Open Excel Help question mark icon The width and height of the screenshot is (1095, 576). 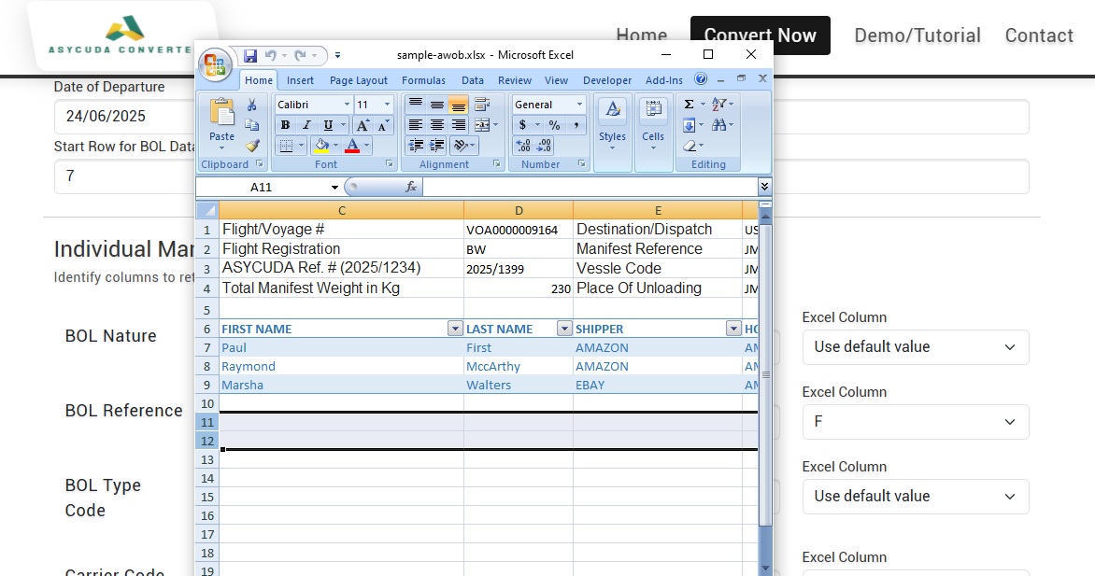701,79
